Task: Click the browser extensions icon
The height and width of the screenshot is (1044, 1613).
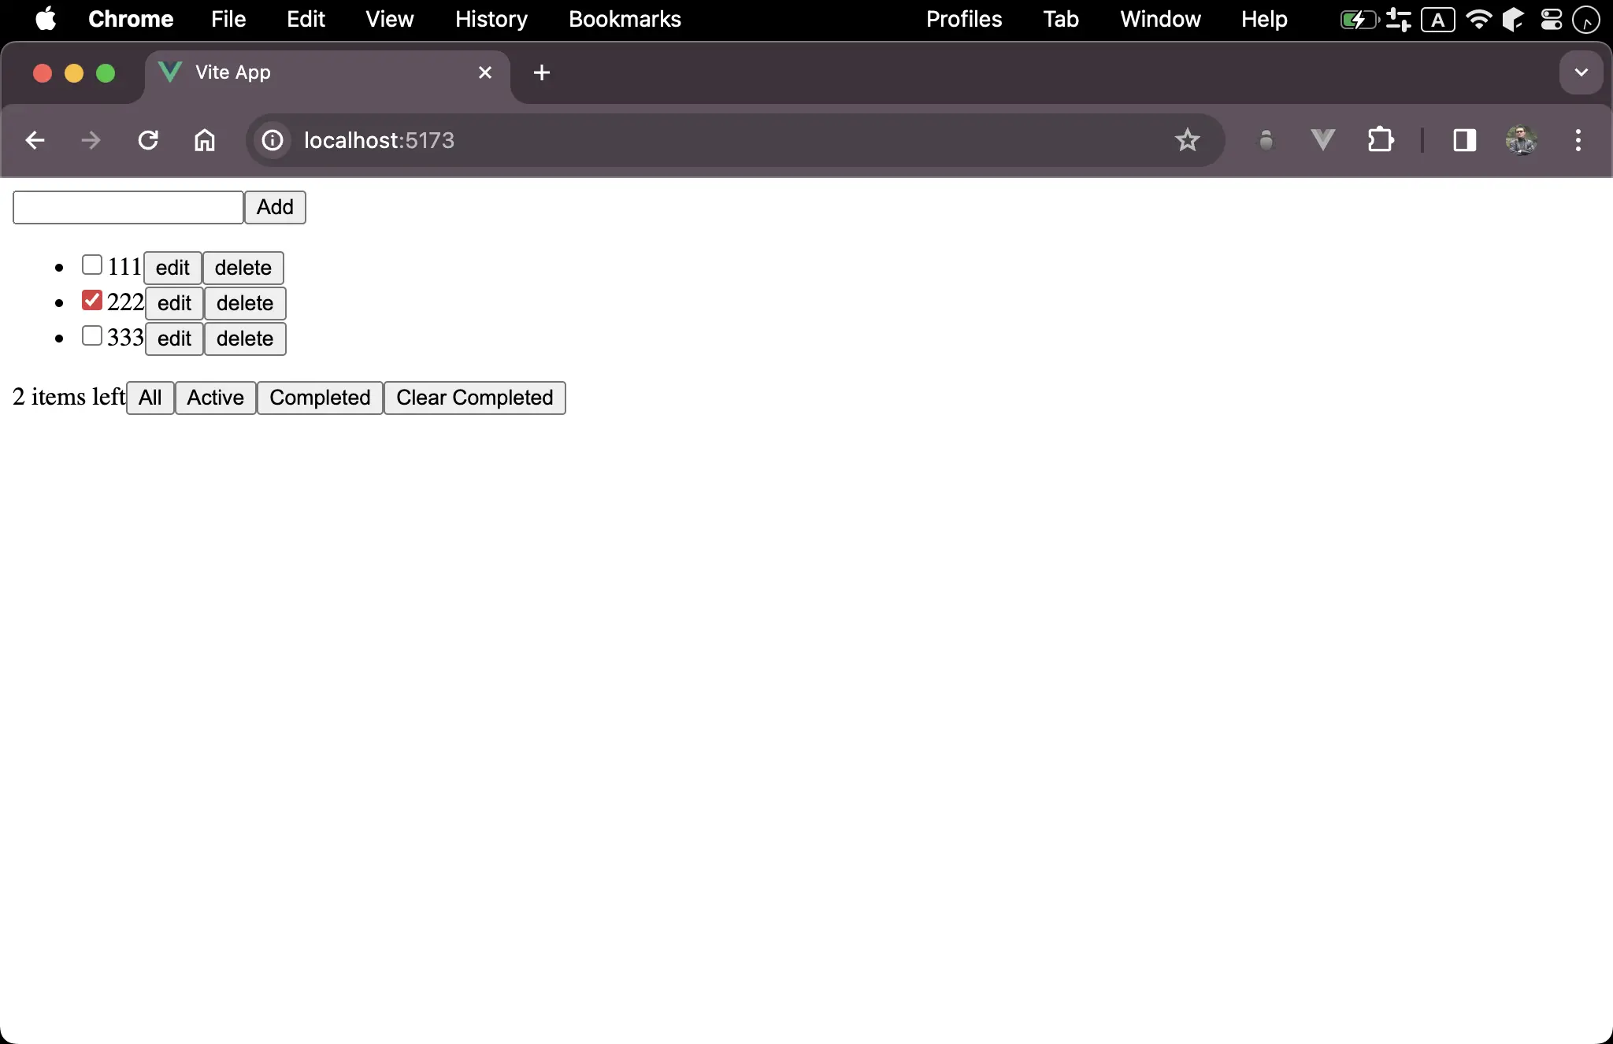Action: point(1381,140)
